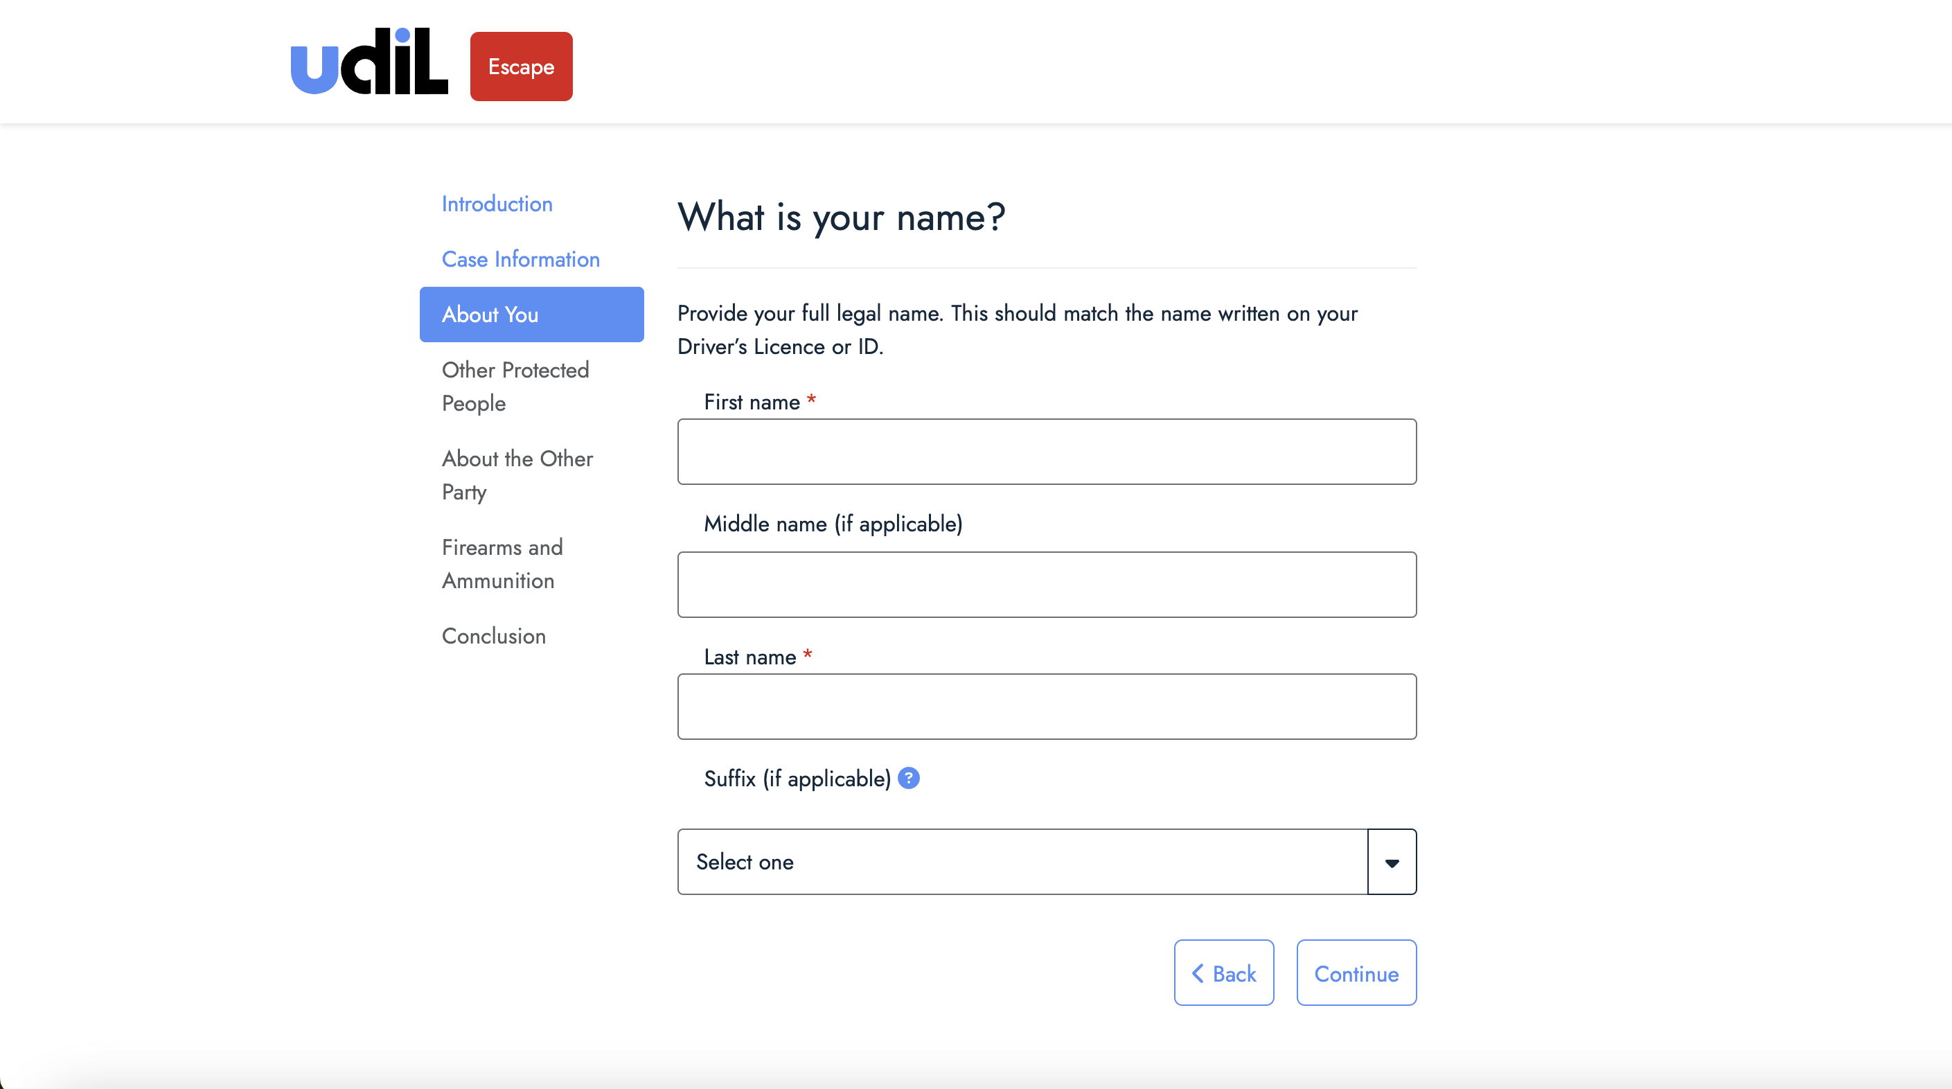
Task: Click the Continue button
Action: [1356, 973]
